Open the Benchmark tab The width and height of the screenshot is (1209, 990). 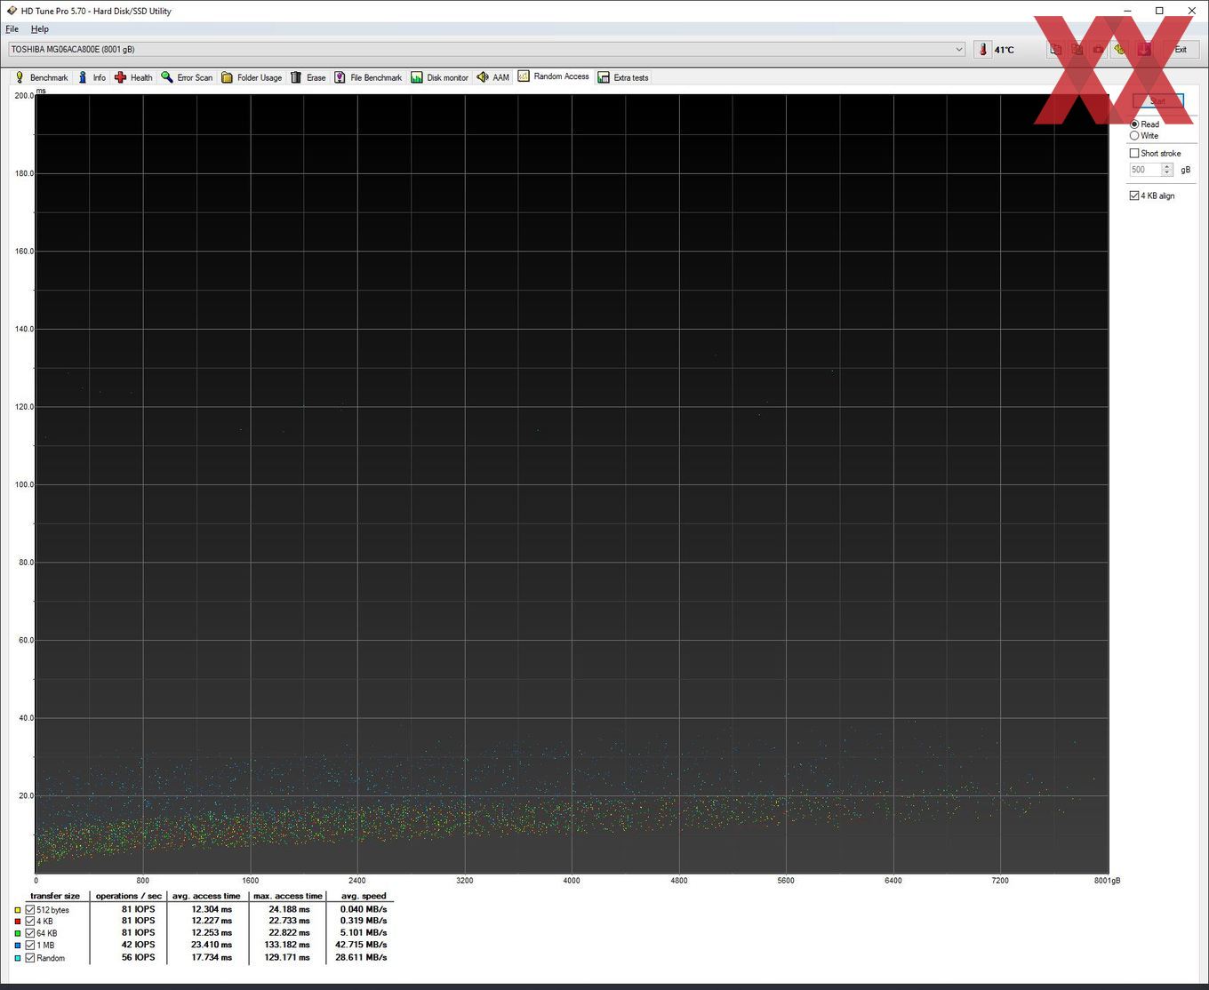point(41,77)
